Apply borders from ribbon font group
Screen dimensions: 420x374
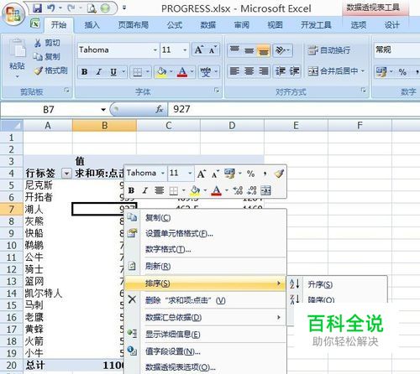click(138, 72)
